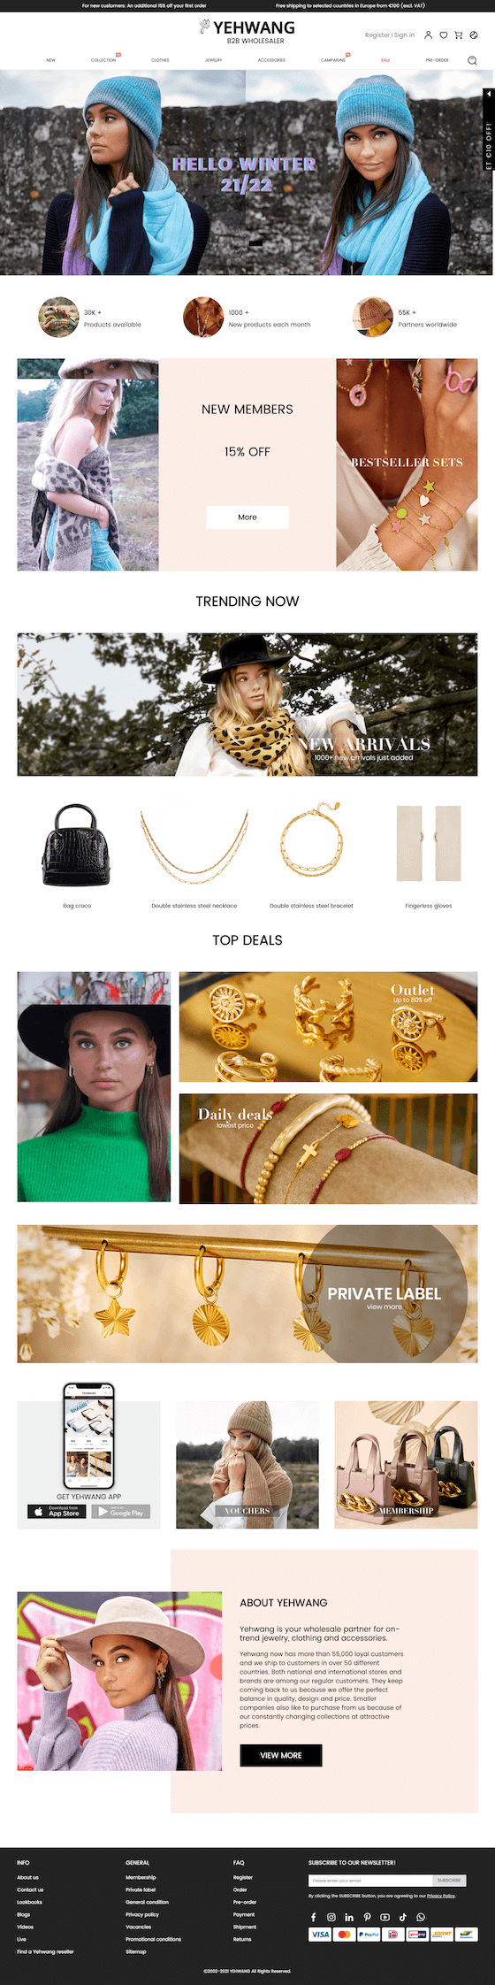Click the language globe icon in header
495x1985 pixels.
tap(474, 35)
